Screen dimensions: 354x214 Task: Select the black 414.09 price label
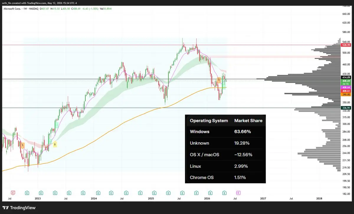pyautogui.click(x=346, y=78)
